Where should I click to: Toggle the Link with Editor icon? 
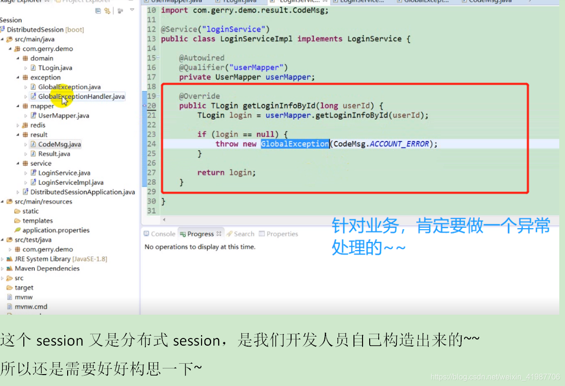107,11
